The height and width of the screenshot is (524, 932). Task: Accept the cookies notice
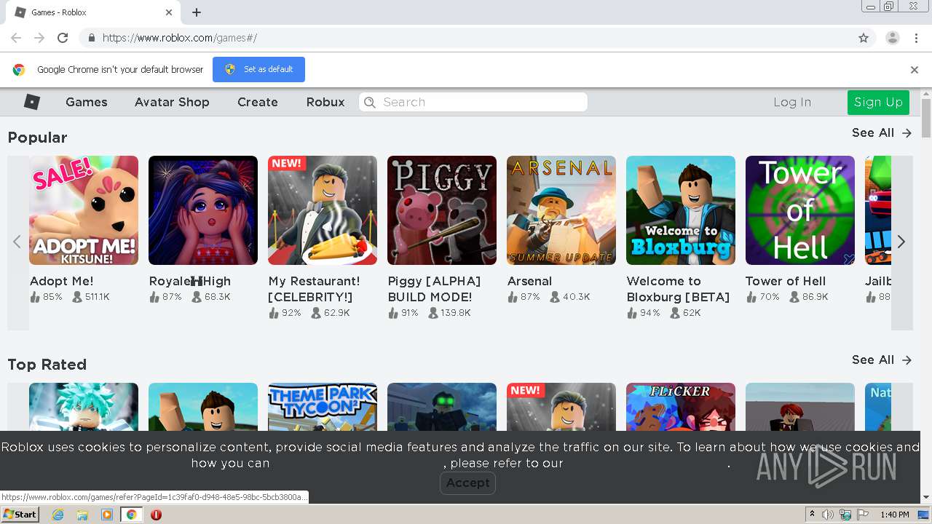tap(467, 483)
